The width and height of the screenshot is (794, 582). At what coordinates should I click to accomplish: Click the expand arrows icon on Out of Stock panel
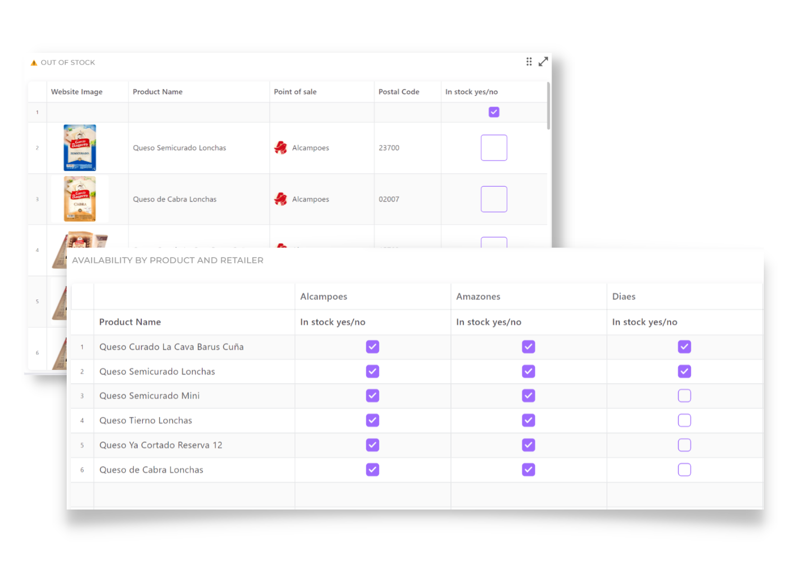543,62
